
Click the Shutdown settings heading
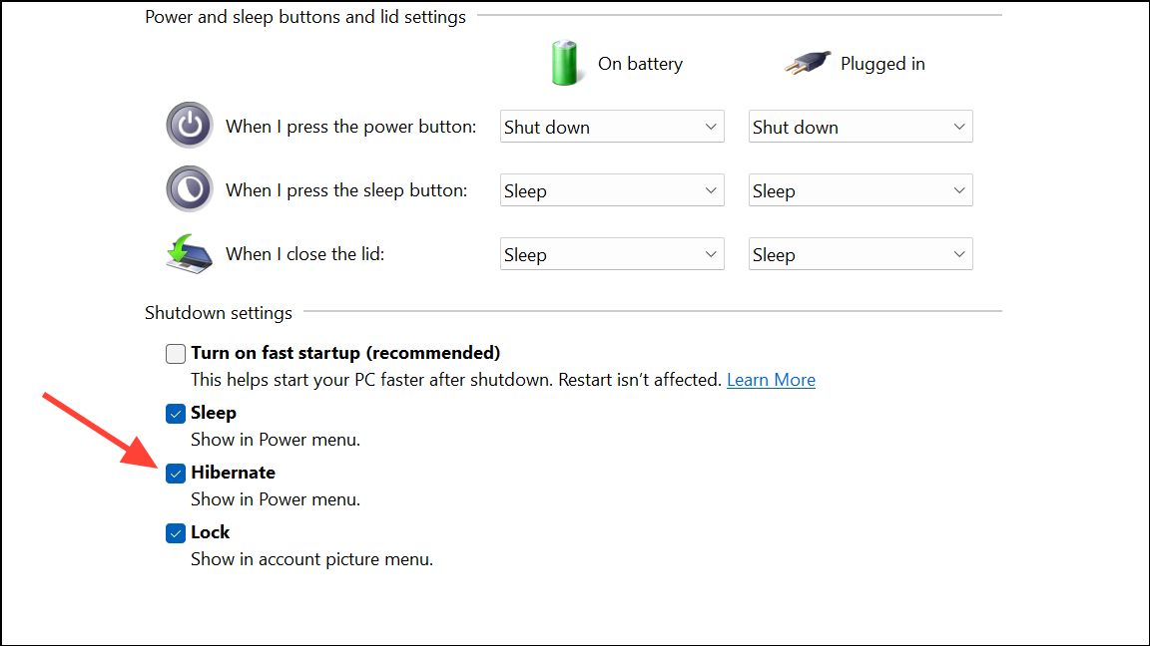pyautogui.click(x=218, y=312)
